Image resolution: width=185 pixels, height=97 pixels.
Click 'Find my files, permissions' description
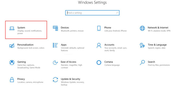click(x=159, y=65)
